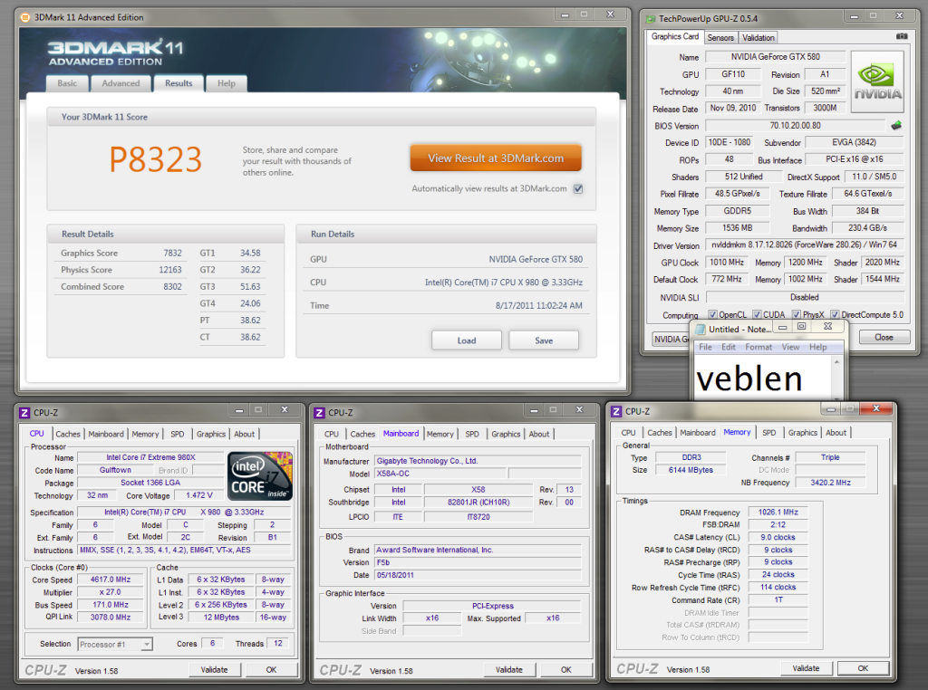Switch to the Advanced tab in 3DMark 11
Viewport: 928px width, 690px height.
click(121, 83)
